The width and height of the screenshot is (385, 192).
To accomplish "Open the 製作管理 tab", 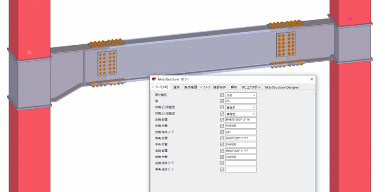I will (191, 87).
